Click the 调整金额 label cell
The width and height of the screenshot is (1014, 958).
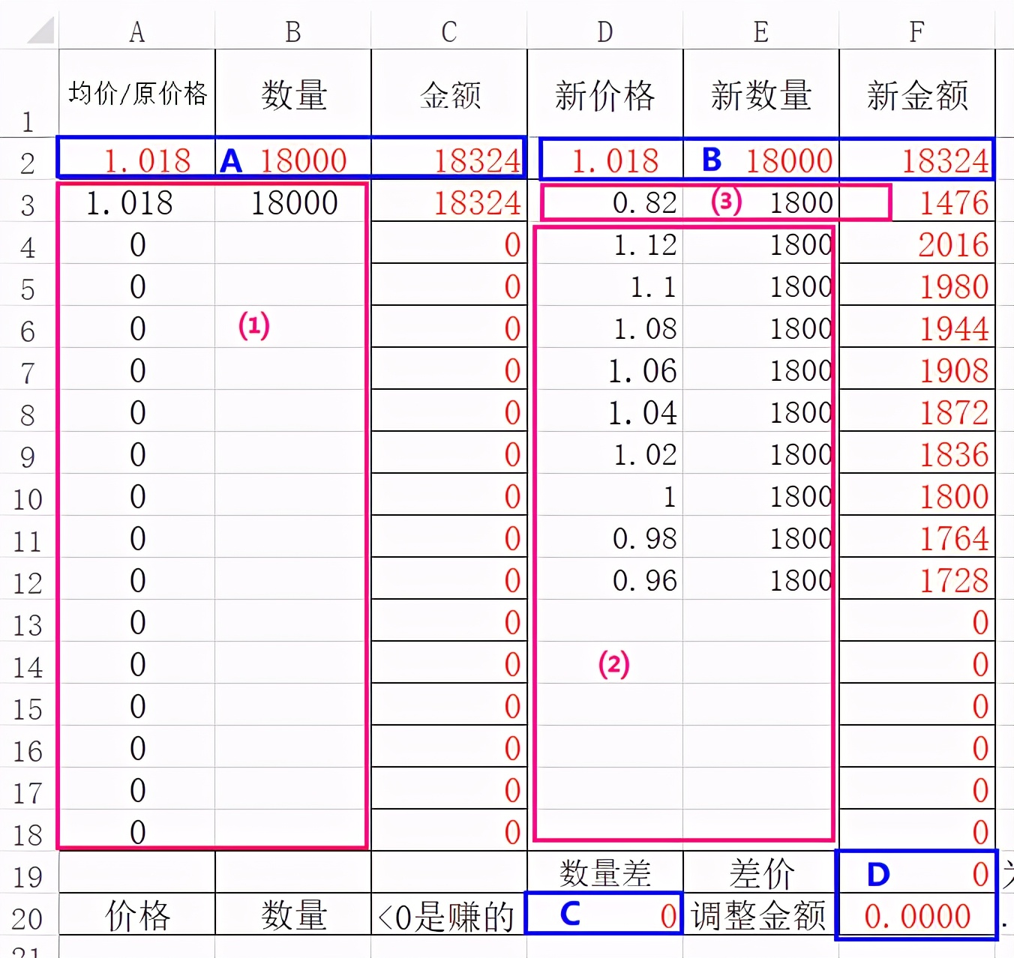760,916
